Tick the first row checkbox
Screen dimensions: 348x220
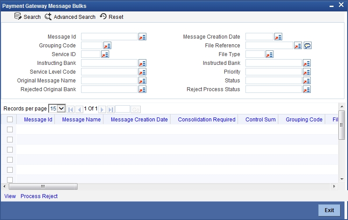(x=10, y=129)
